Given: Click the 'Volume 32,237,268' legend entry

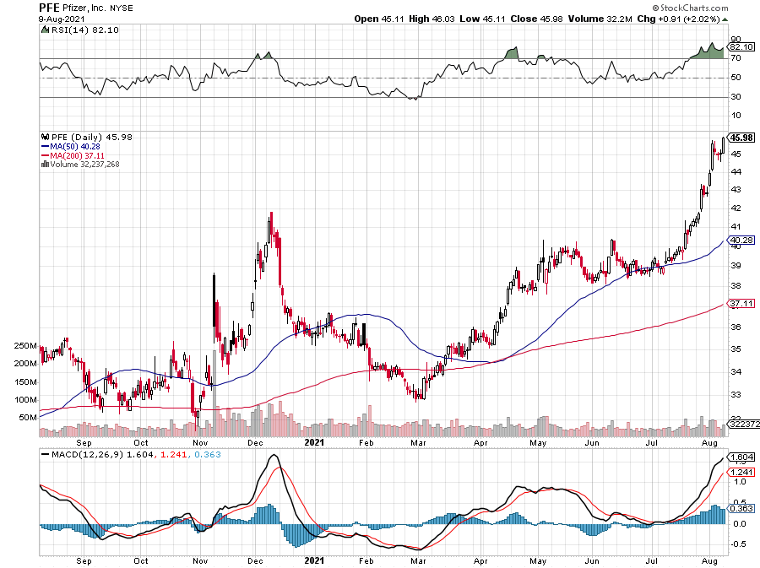Looking at the screenshot, I should click(x=84, y=164).
